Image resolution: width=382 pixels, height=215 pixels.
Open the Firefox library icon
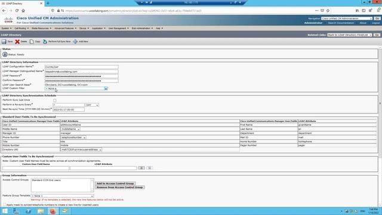pyautogui.click(x=357, y=11)
